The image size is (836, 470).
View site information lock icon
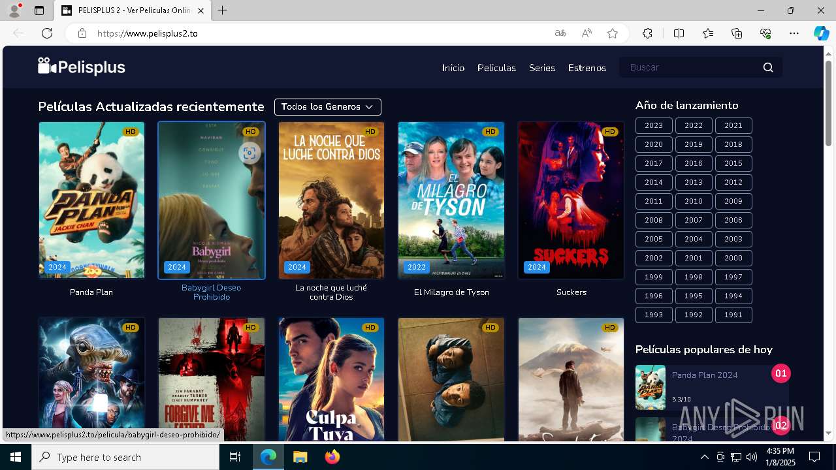(82, 33)
